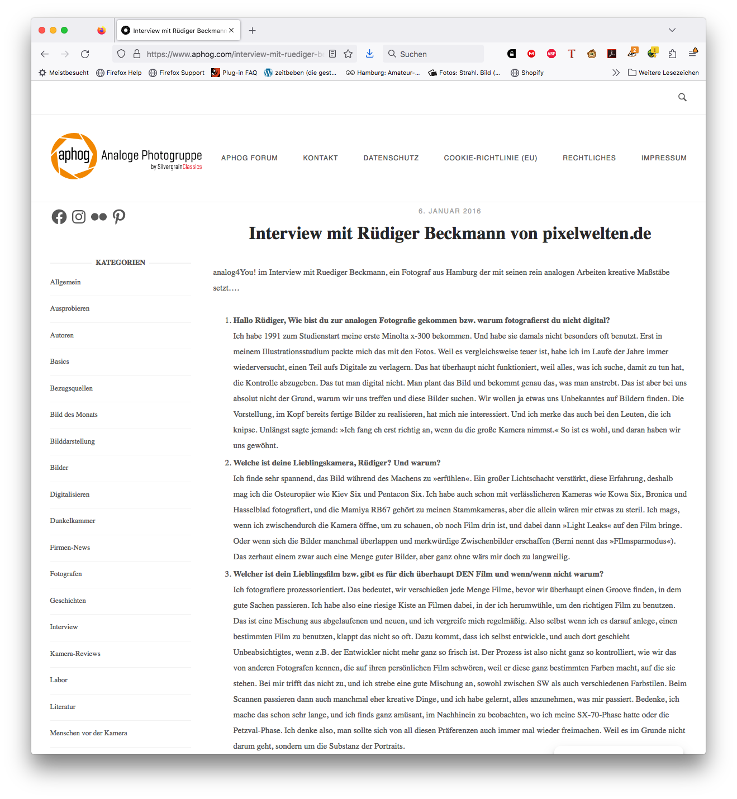Show more bookmarks toolbar items
The image size is (737, 799).
pos(616,73)
